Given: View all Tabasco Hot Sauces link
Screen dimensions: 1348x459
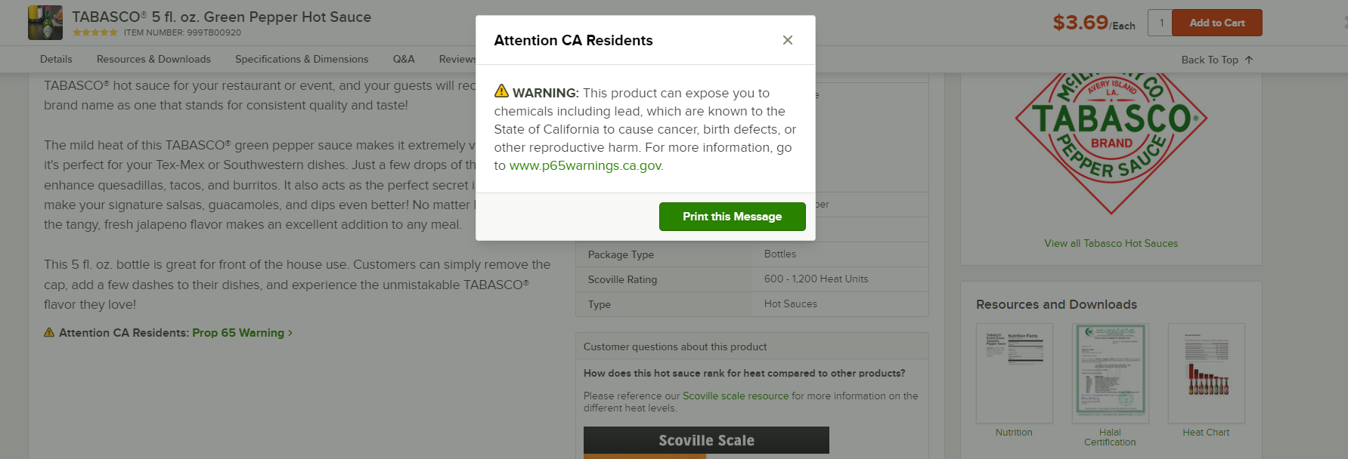Looking at the screenshot, I should (1111, 243).
